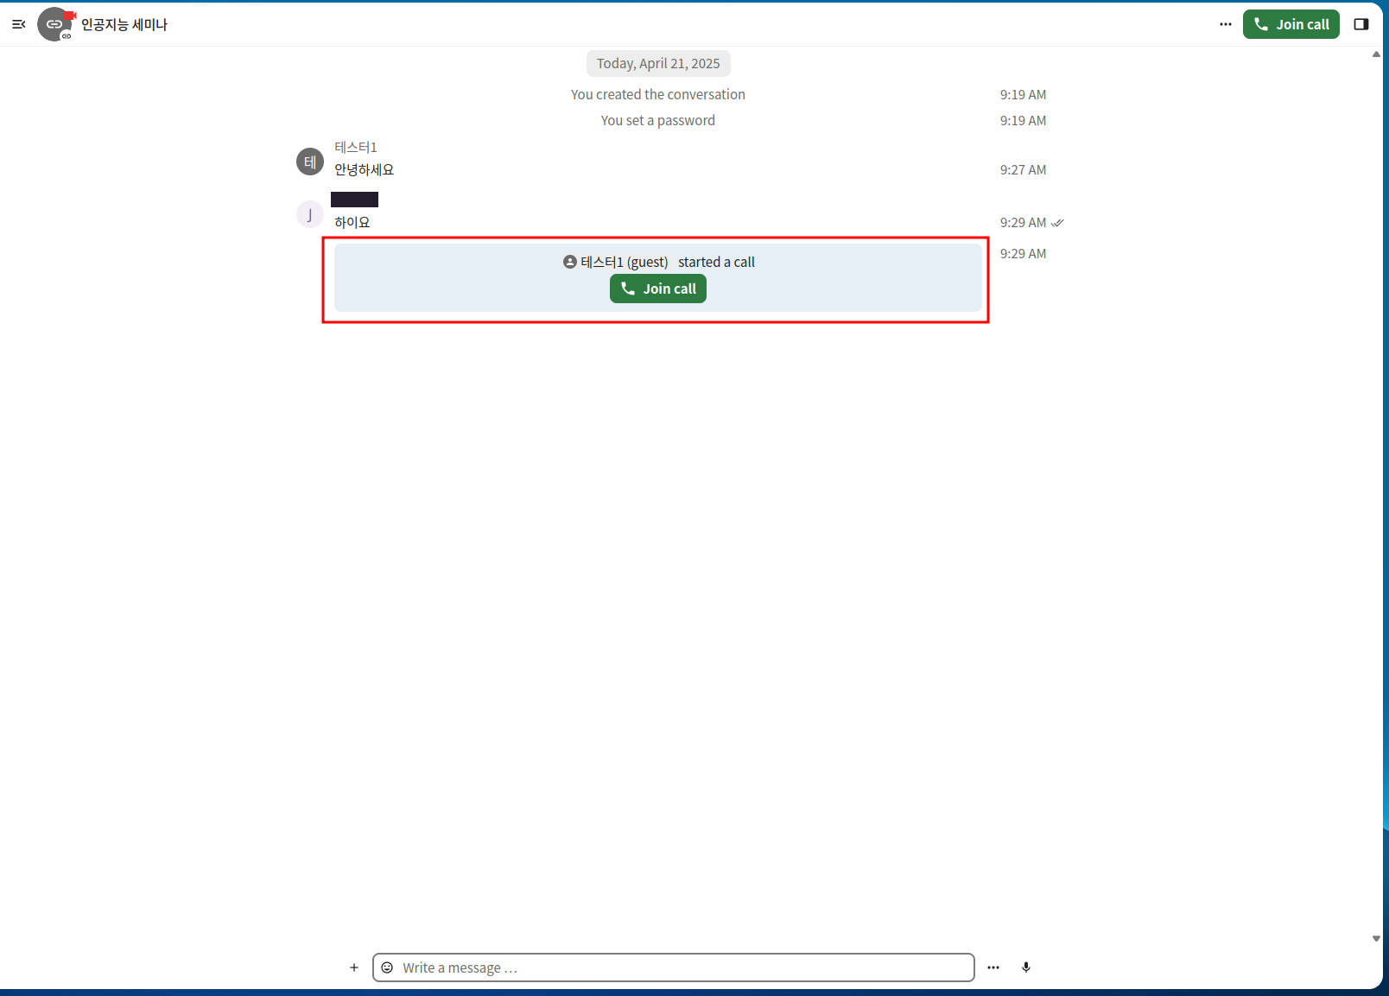Viewport: 1389px width, 996px height.
Task: Click the Today, April 21, 2025 date badge
Action: tap(657, 64)
